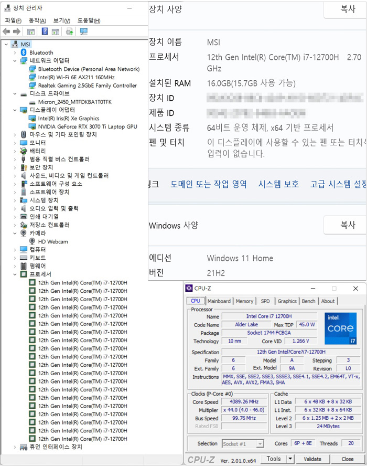Select Intel(R) Iris(R) Xe Graphics device
Viewport: 367px width, 467px height.
[69, 118]
